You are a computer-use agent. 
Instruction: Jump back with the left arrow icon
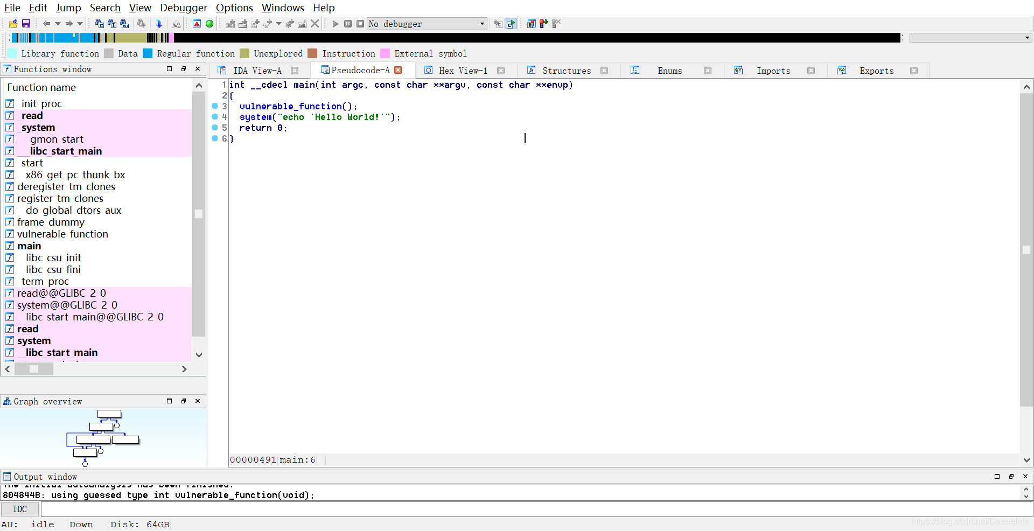click(47, 24)
